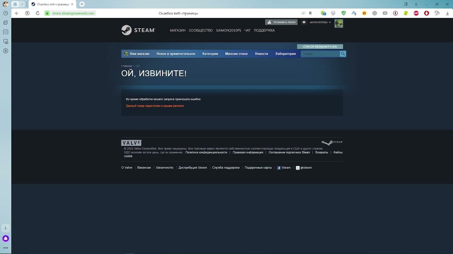The width and height of the screenshot is (453, 254).
Task: Open the SAIMON2010PS profile menu
Action: pyautogui.click(x=229, y=30)
